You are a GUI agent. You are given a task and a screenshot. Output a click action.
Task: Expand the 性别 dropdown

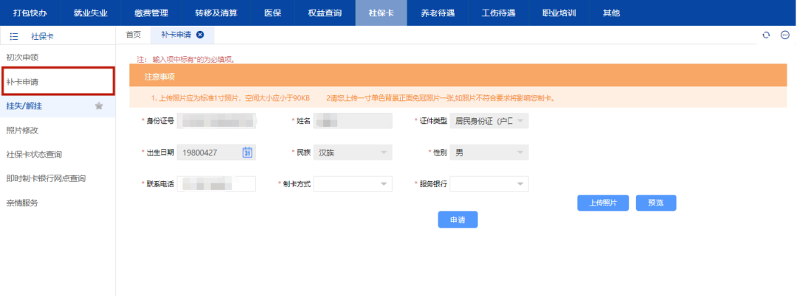point(489,153)
